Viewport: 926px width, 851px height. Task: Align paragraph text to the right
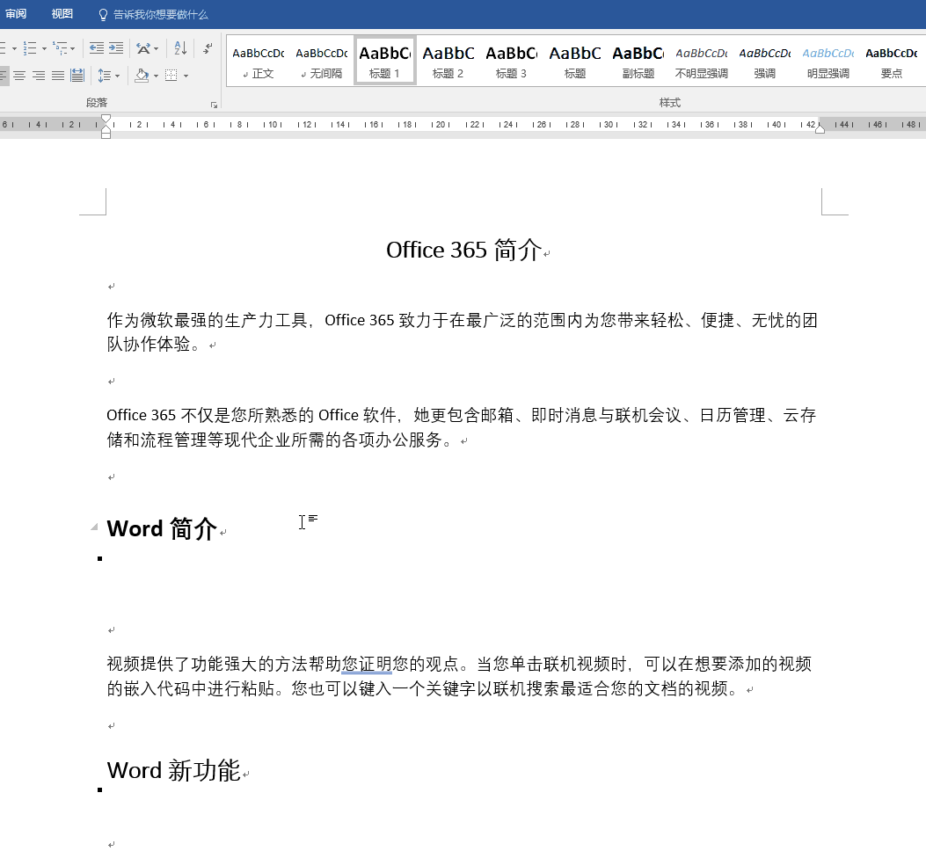point(39,76)
